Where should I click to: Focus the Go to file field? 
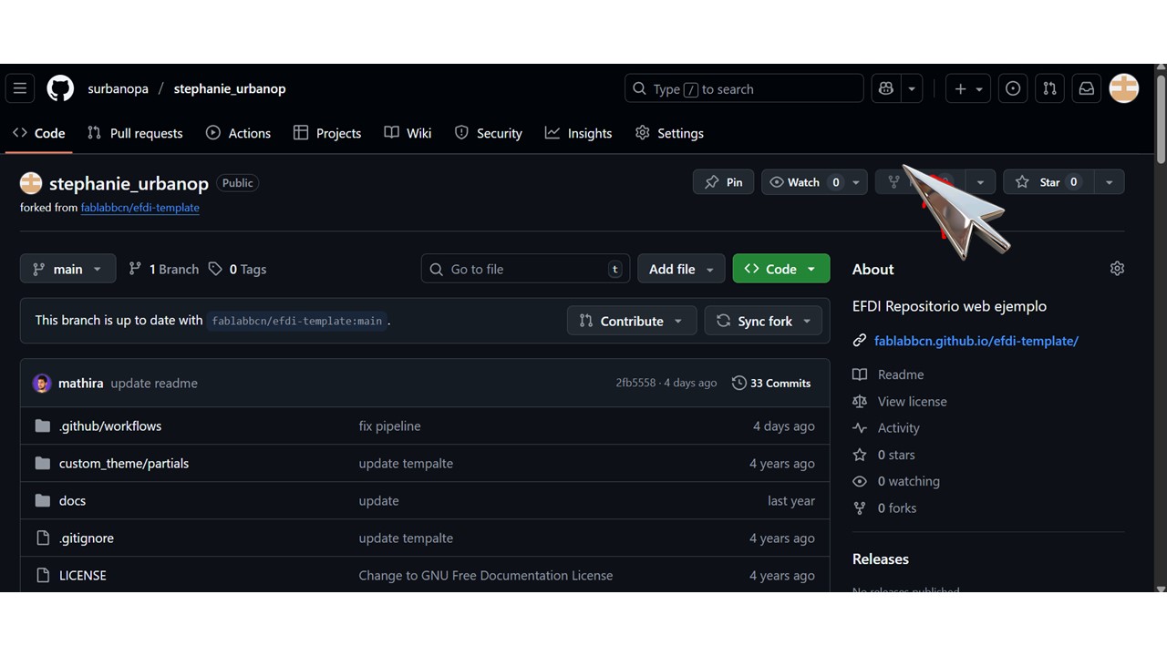[527, 269]
